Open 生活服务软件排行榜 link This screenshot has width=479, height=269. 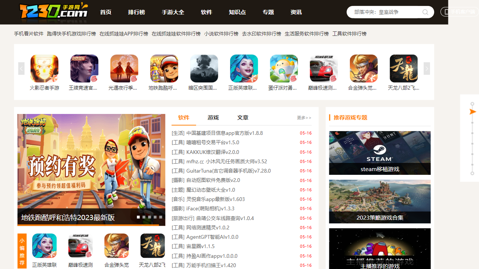(x=307, y=34)
